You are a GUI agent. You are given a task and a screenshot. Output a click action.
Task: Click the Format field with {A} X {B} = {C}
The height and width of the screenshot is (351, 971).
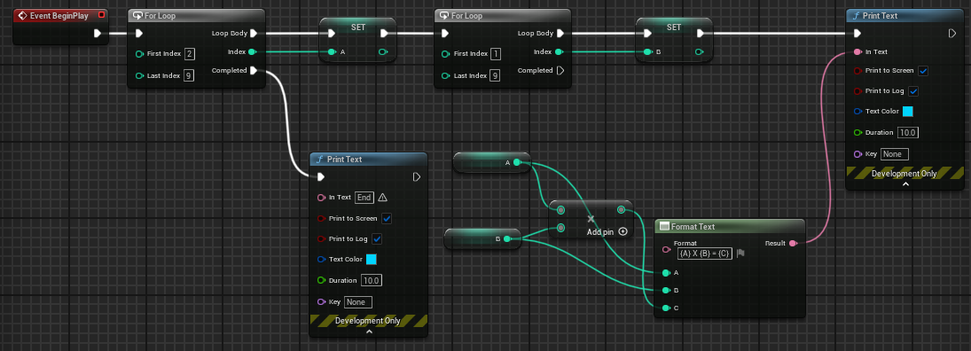[x=705, y=253]
